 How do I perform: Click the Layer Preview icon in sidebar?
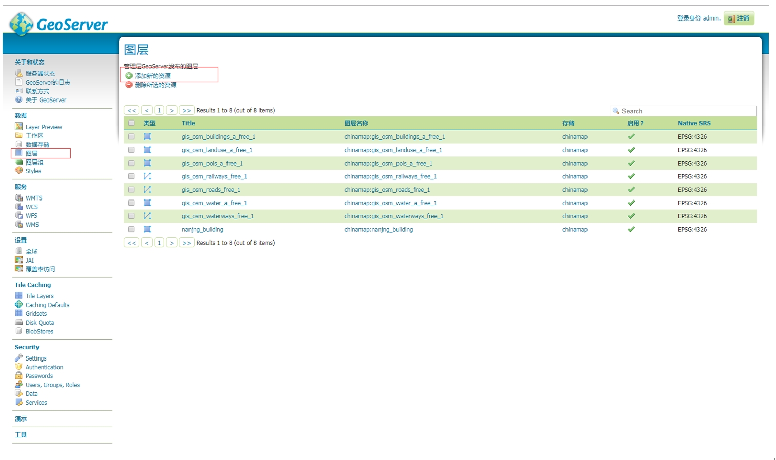(x=19, y=127)
